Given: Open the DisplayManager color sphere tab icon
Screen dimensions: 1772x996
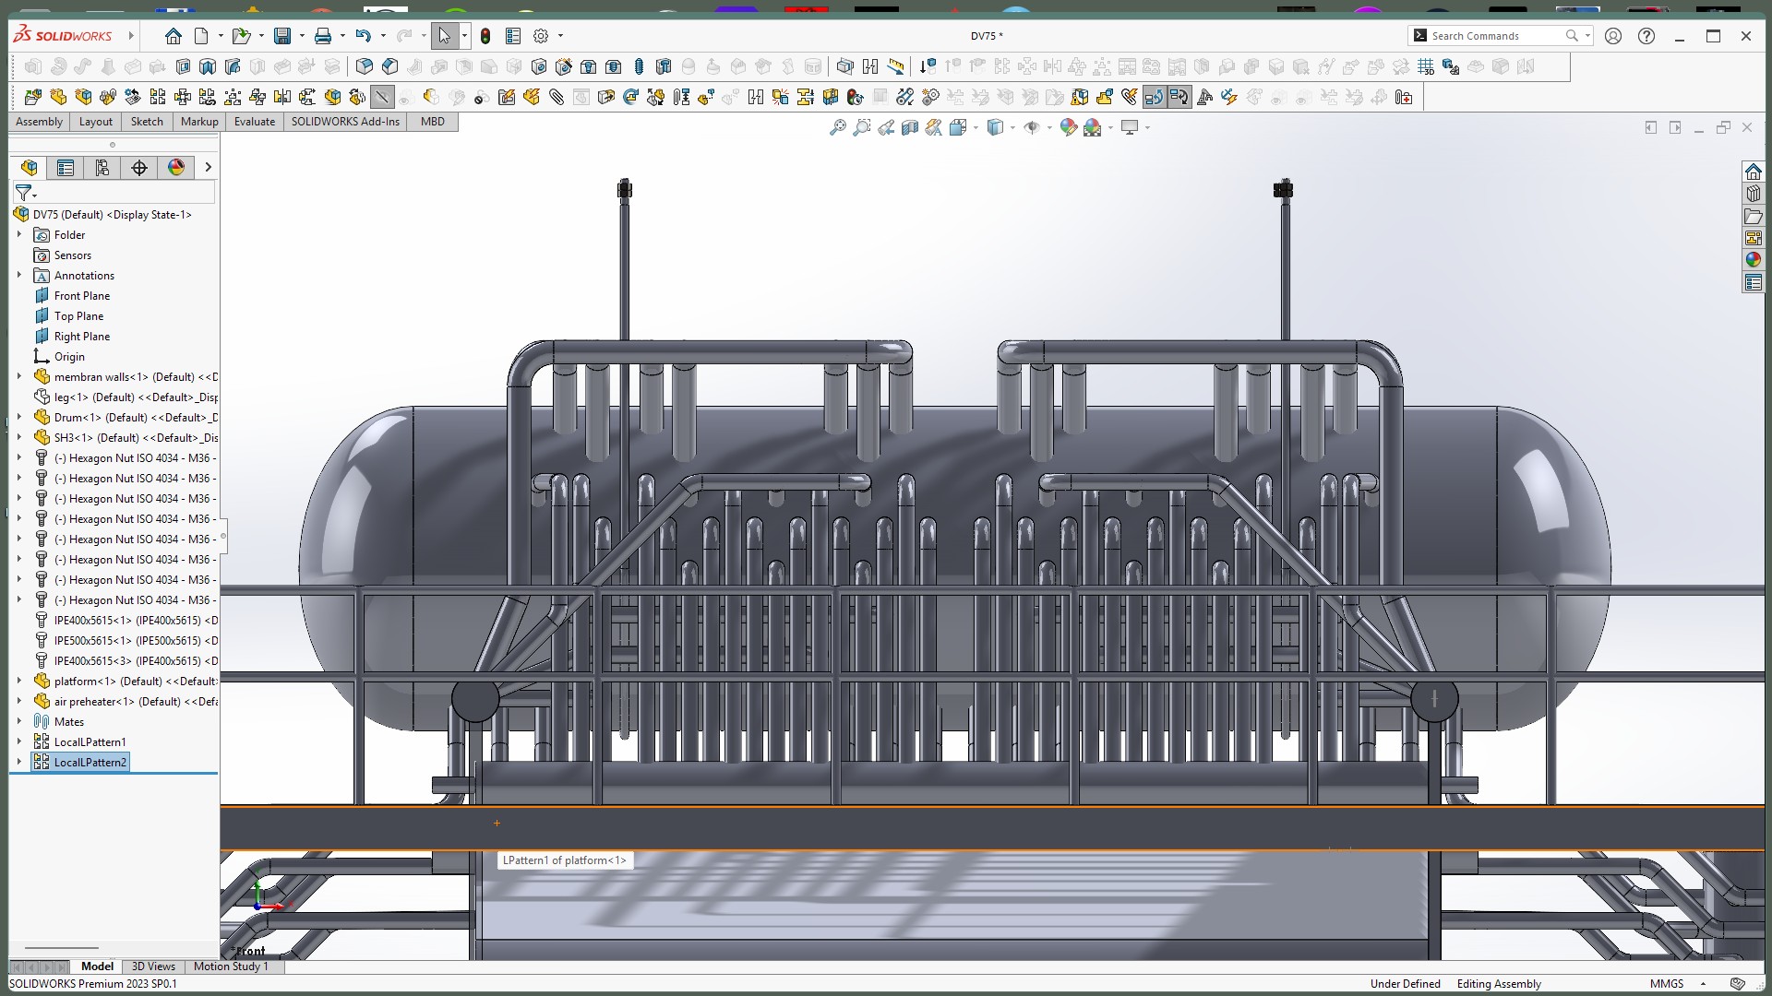Looking at the screenshot, I should (x=176, y=167).
